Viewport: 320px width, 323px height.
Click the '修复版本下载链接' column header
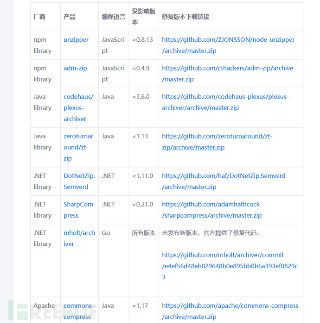(x=186, y=17)
